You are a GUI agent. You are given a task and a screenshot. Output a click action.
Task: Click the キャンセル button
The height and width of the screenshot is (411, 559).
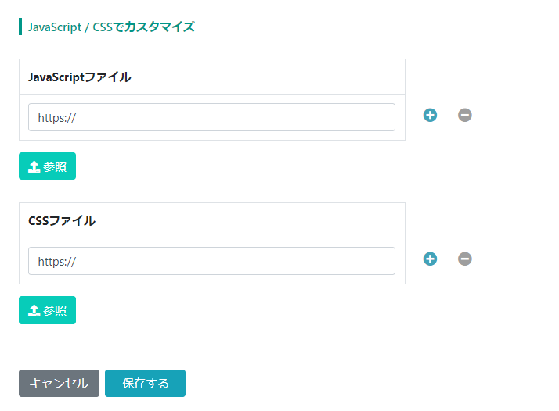click(60, 383)
